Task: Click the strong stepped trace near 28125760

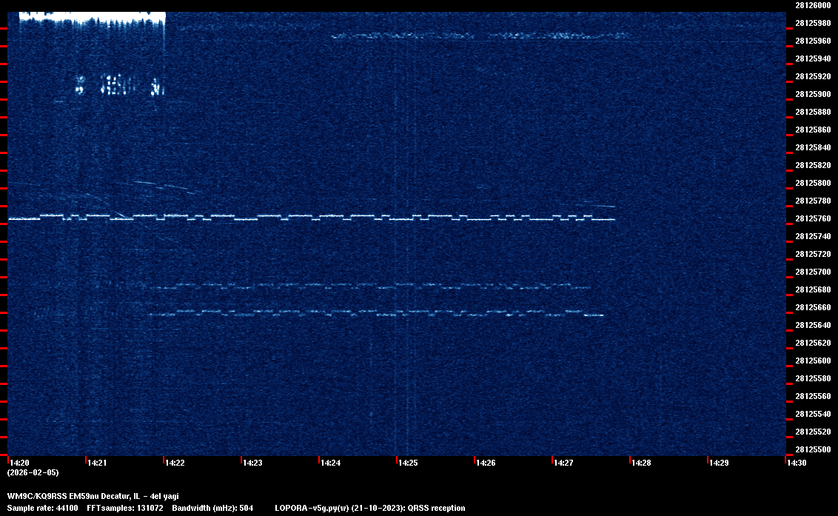Action: click(311, 218)
